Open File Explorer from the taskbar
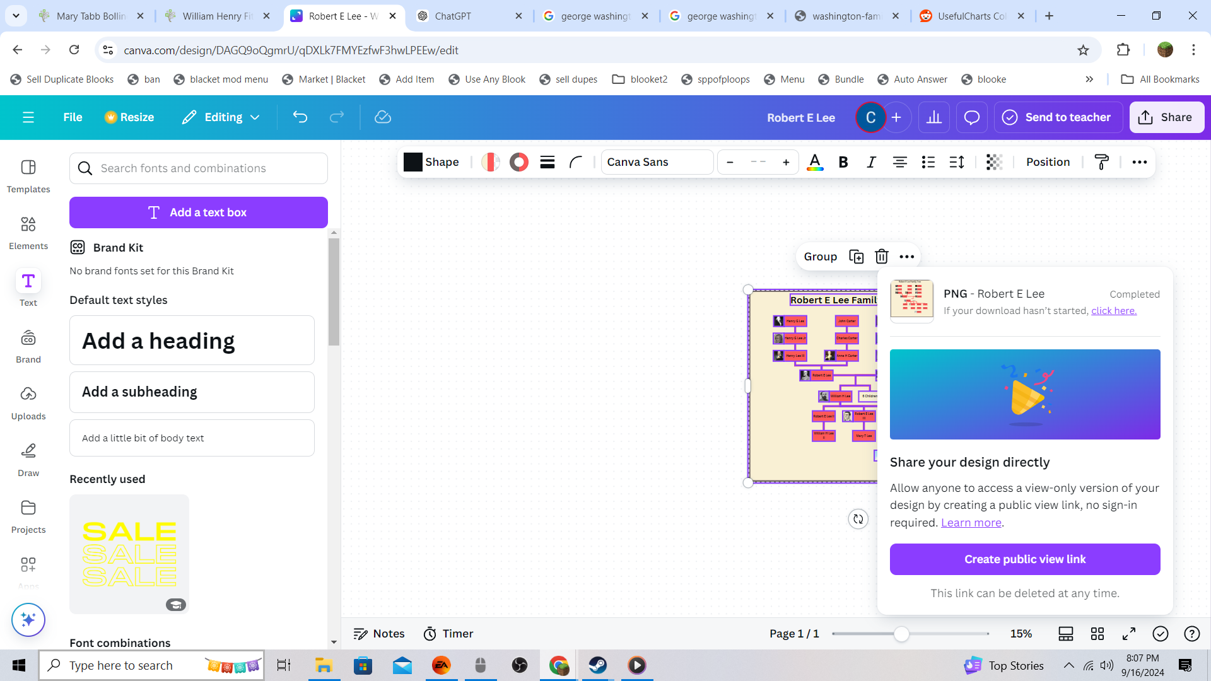 pos(324,665)
